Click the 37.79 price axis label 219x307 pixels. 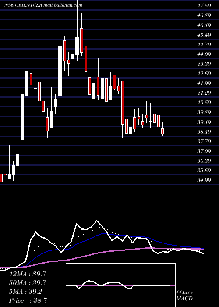(x=204, y=141)
